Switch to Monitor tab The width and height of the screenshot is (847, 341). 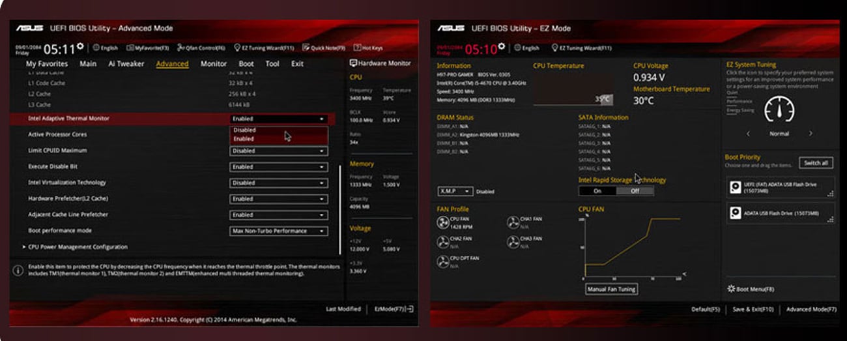tap(214, 64)
